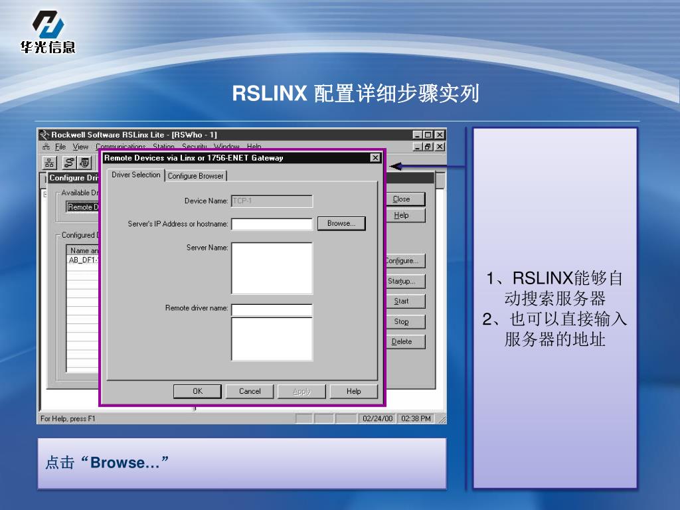Screen dimensions: 680x510
Task: Click Startup... in Configure Drivers window
Action: pos(405,281)
